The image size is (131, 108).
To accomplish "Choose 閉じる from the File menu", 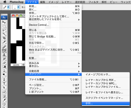I will (x=53, y=30).
